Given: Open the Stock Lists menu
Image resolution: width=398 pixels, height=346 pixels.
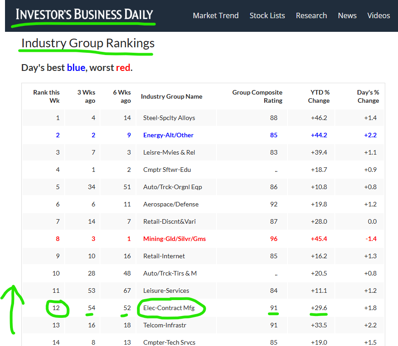Looking at the screenshot, I should [x=267, y=15].
